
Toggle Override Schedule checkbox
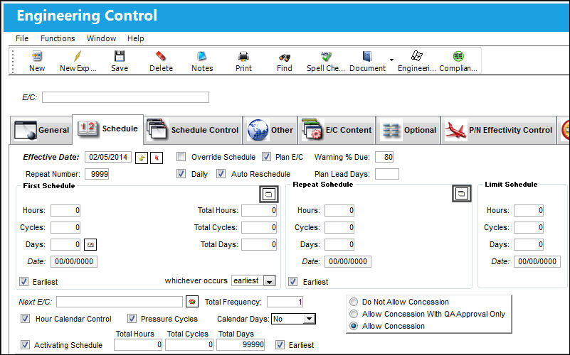click(181, 157)
